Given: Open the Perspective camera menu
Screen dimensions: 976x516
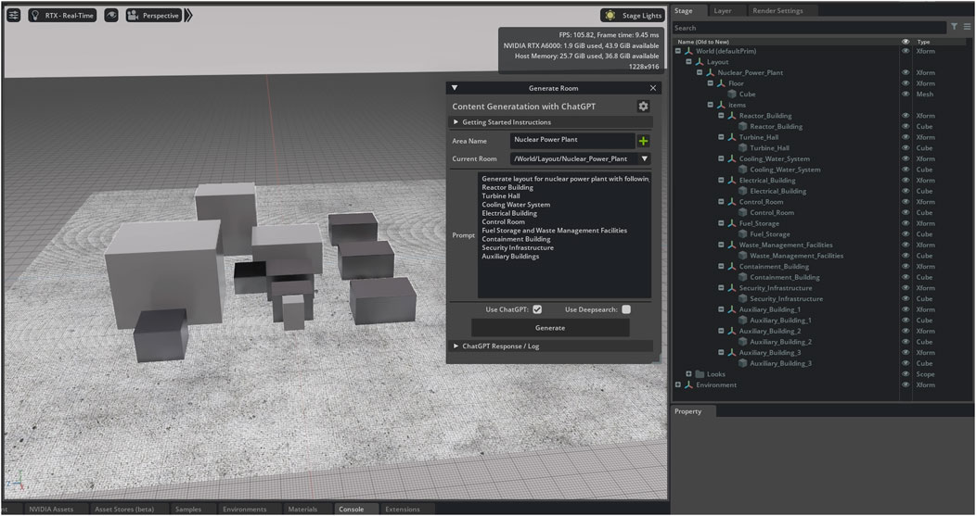Looking at the screenshot, I should [153, 16].
